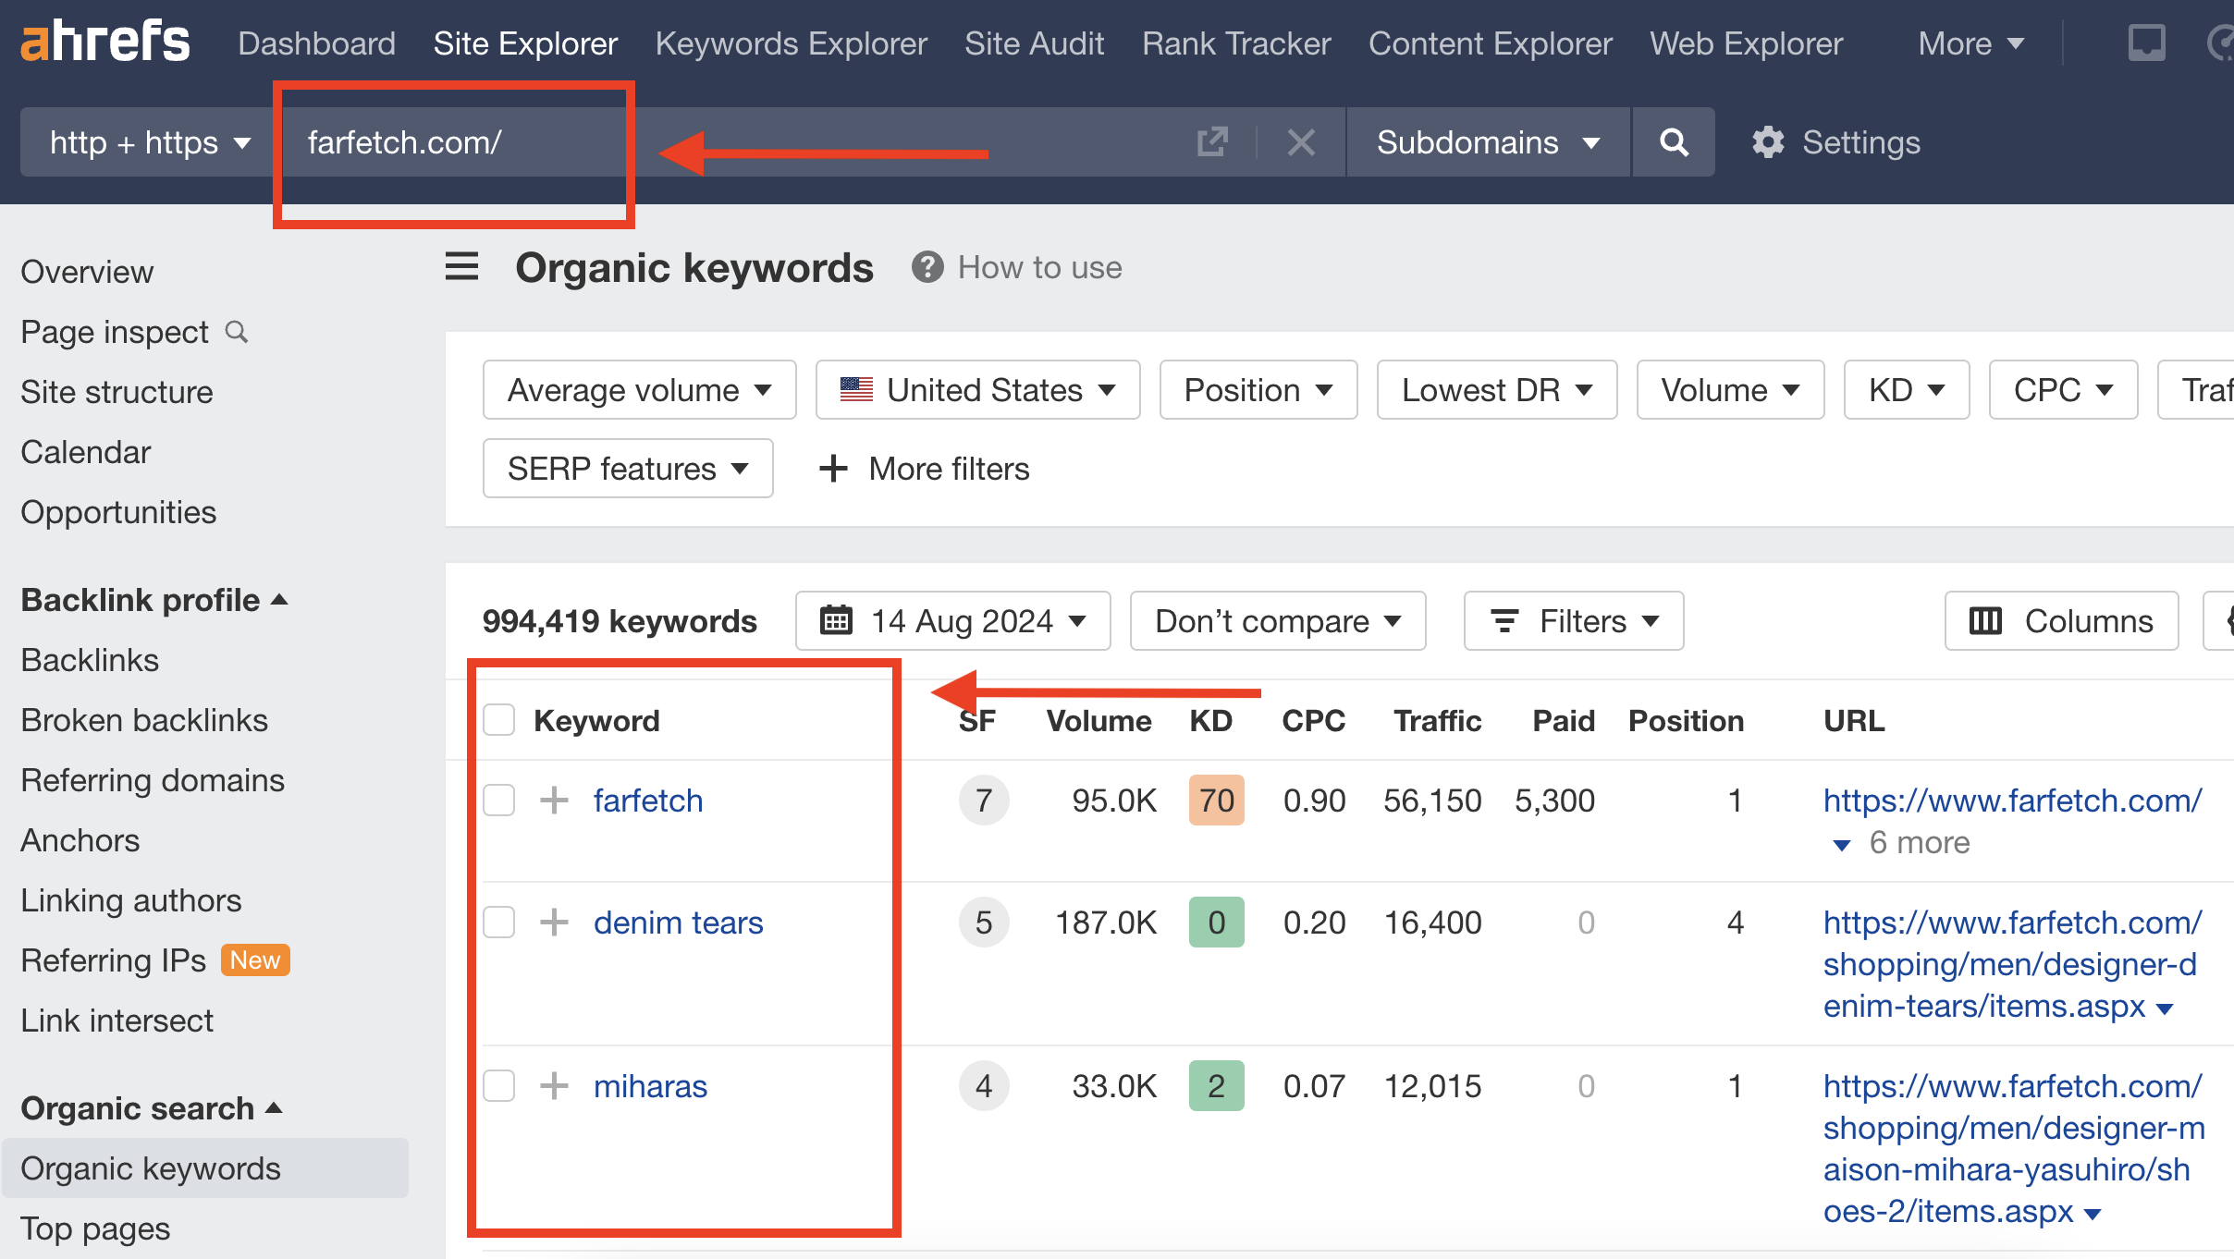Screen dimensions: 2234x1259
Task: Open Top pages in sidebar
Action: coord(95,1228)
